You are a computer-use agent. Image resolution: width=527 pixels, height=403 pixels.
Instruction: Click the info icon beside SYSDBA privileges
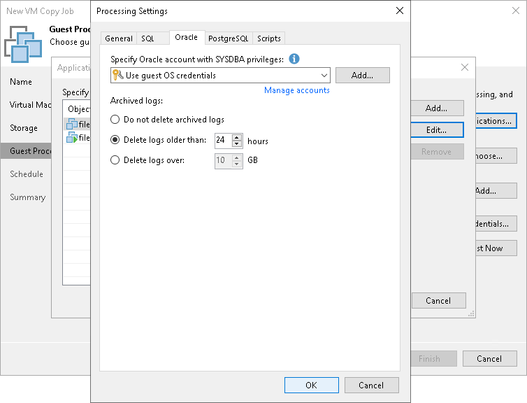(x=294, y=59)
